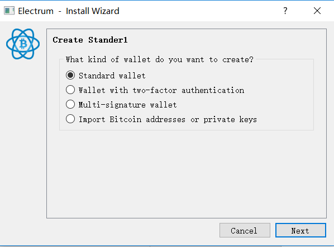Click the 'two-factor authentication' label text
Viewport: 334px width, 247px height.
click(188, 90)
